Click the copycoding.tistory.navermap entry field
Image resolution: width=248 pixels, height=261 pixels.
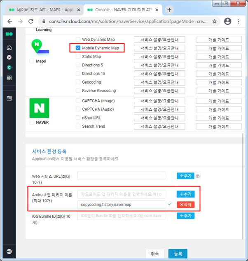121,205
